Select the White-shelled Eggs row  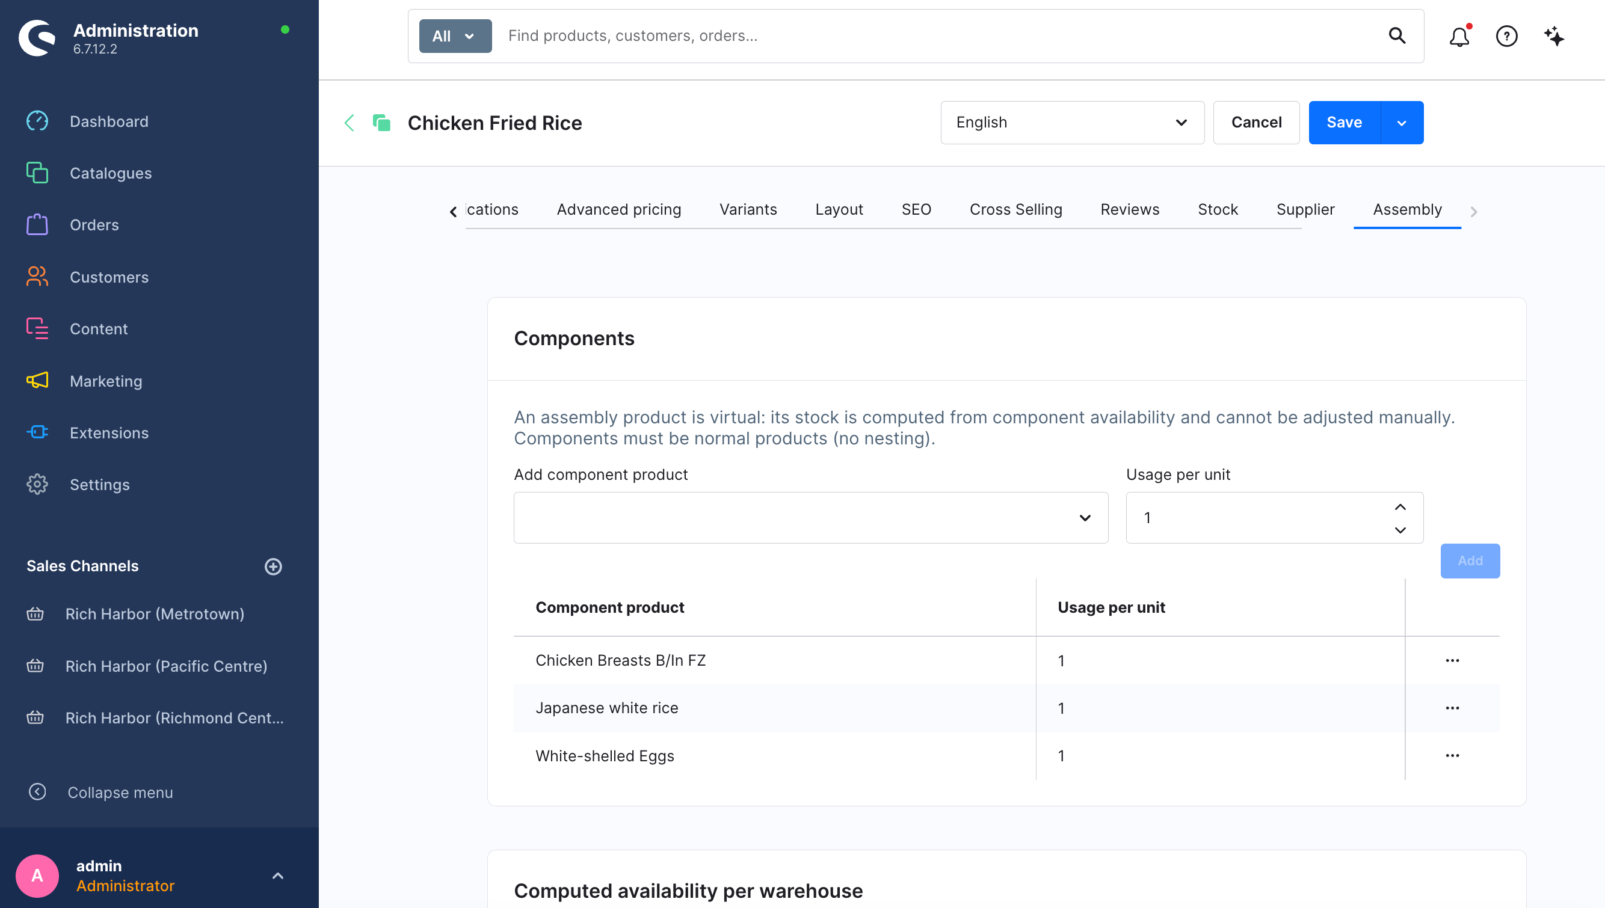(1006, 755)
